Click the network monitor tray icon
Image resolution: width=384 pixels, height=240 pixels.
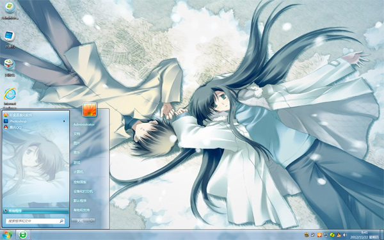[326, 235]
